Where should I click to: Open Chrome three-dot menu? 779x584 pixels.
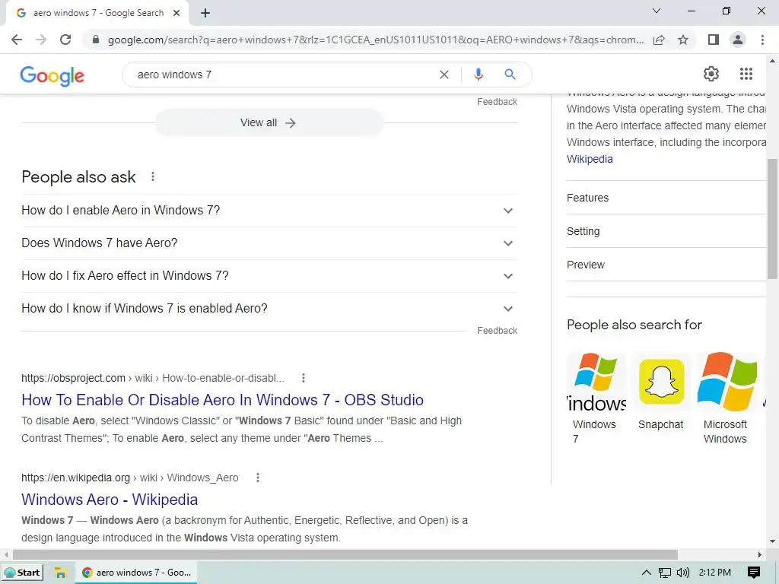(762, 40)
